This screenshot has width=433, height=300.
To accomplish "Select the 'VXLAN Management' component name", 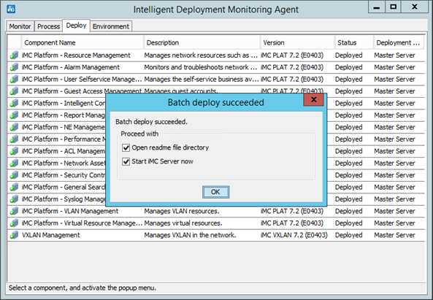I will (51, 235).
